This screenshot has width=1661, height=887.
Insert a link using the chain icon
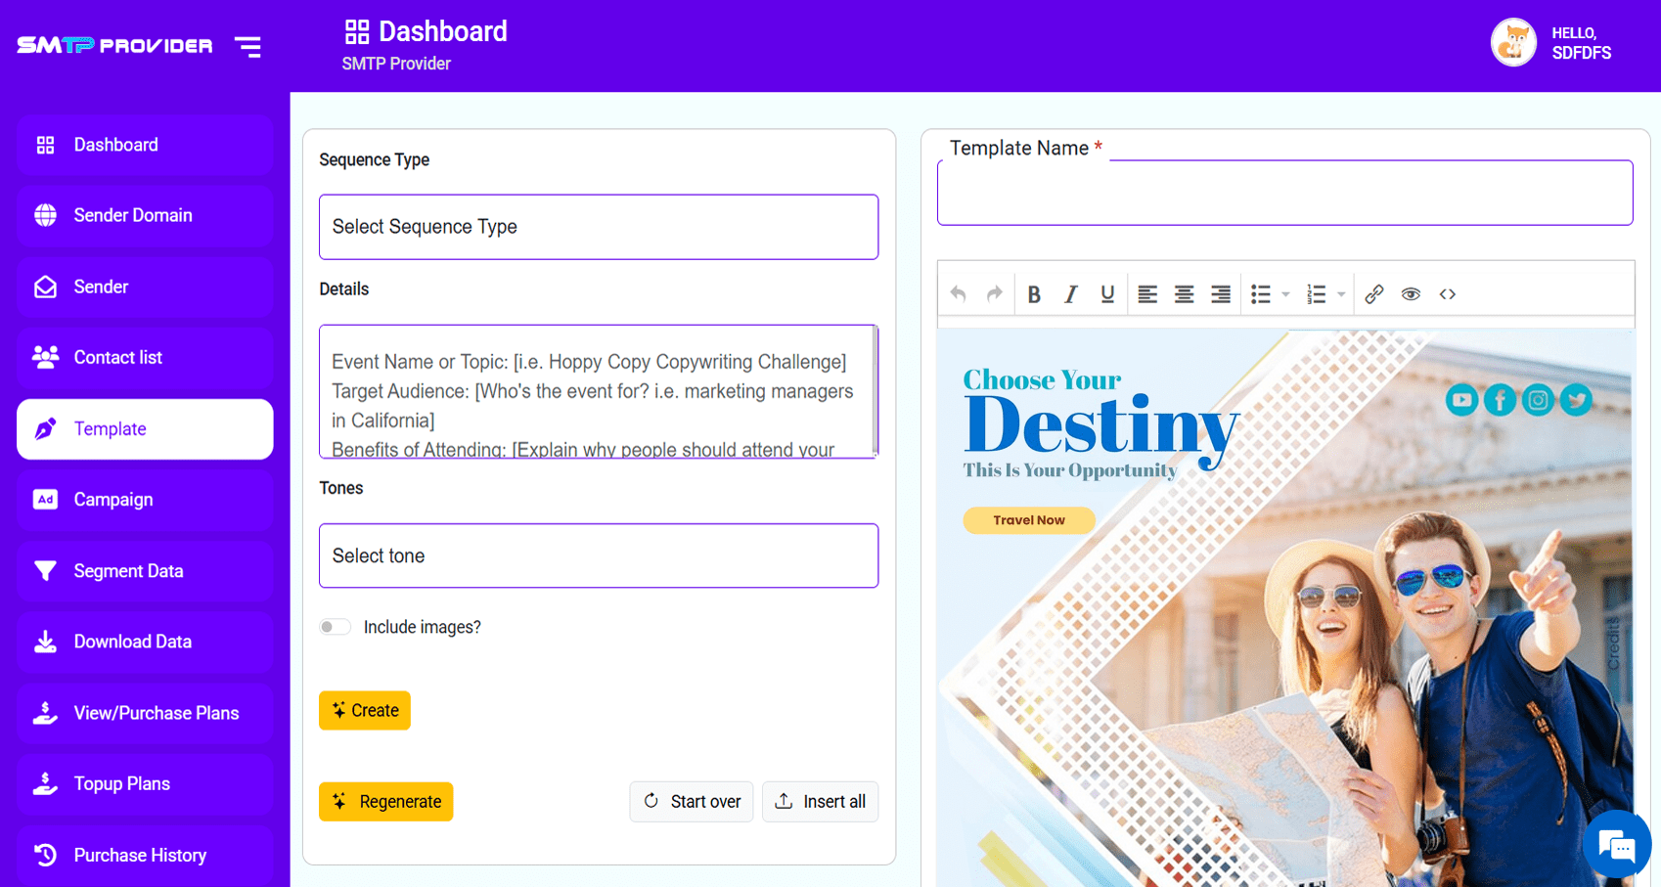pyautogui.click(x=1373, y=294)
